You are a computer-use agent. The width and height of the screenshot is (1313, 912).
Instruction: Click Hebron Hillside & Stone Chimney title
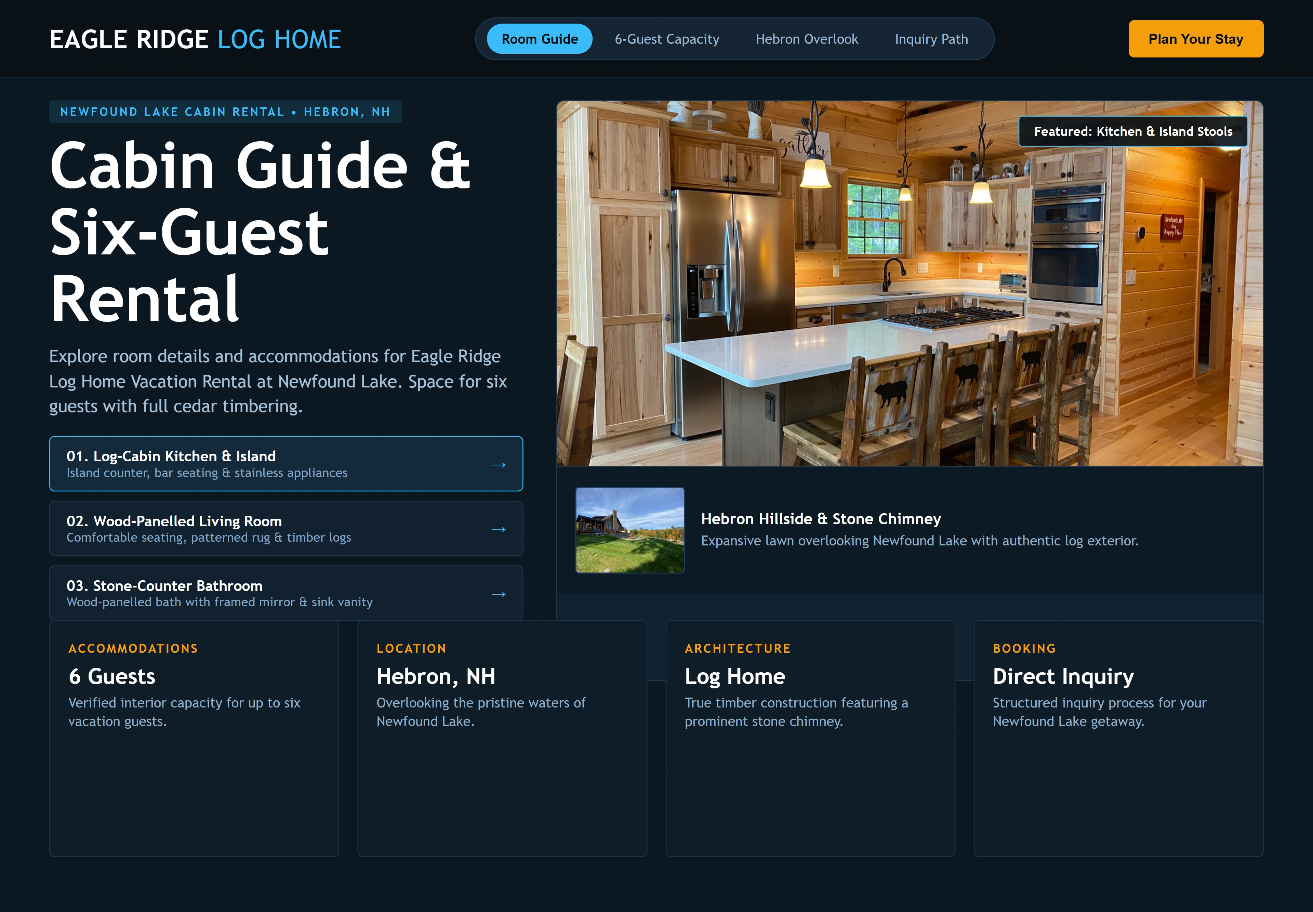(821, 519)
